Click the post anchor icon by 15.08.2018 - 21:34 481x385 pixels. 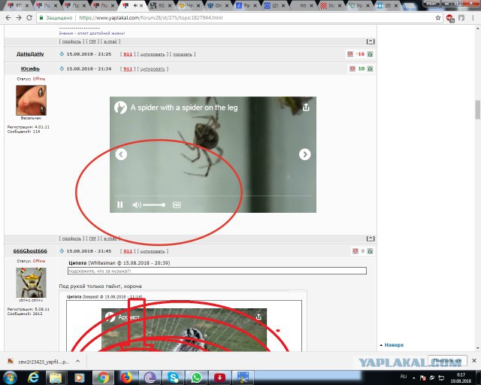(62, 68)
